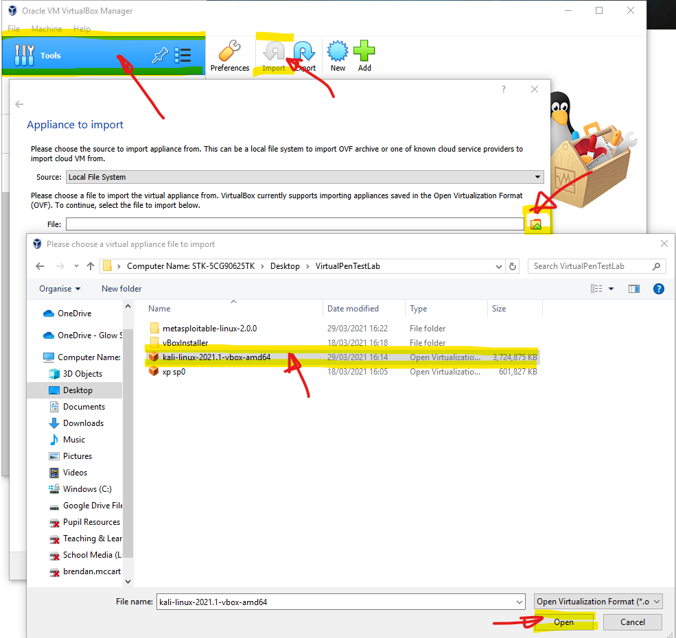Click the browse file folder icon
This screenshot has height=638, width=676.
536,224
